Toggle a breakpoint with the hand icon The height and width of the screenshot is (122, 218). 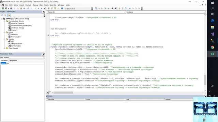coord(119,8)
